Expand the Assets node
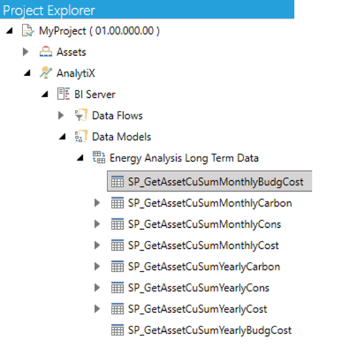 [x=26, y=52]
